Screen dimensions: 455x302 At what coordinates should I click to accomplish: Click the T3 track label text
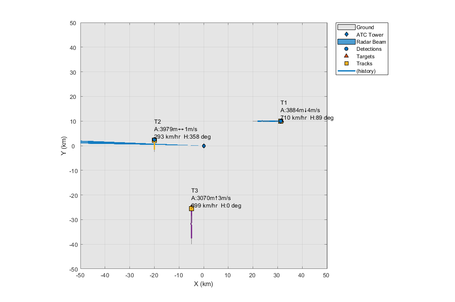tap(194, 191)
